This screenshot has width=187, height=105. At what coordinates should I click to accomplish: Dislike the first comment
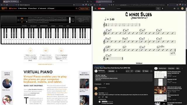[x=103, y=97]
